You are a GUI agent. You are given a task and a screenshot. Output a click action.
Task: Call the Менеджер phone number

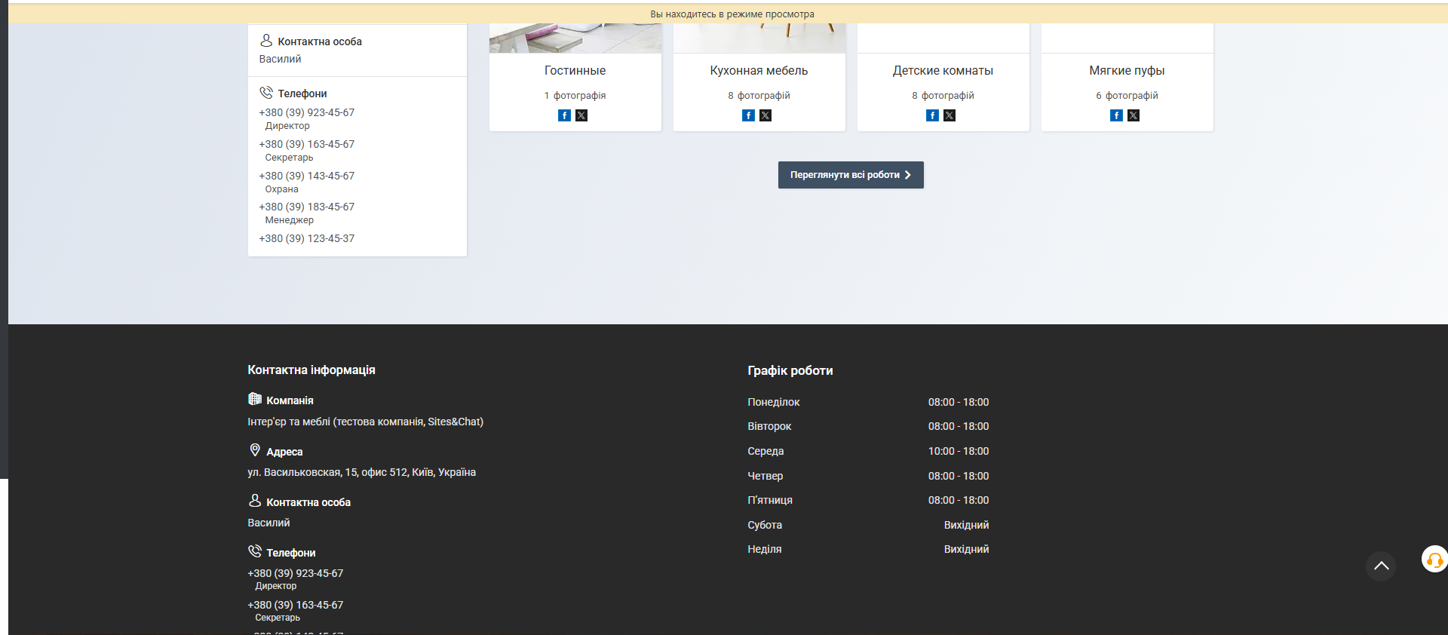click(x=307, y=207)
